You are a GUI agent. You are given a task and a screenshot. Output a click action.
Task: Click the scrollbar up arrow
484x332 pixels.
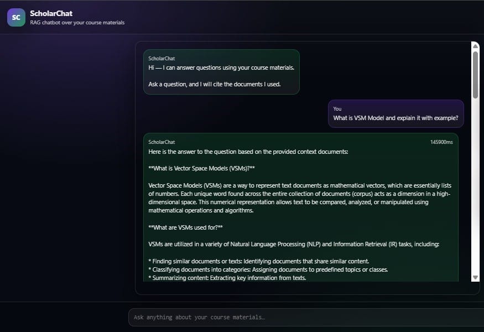(x=475, y=46)
